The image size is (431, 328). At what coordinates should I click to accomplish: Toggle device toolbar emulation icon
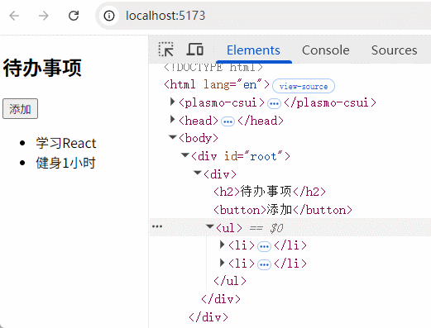pos(195,50)
